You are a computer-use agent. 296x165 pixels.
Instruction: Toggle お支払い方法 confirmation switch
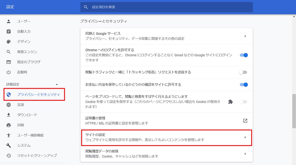click(244, 85)
